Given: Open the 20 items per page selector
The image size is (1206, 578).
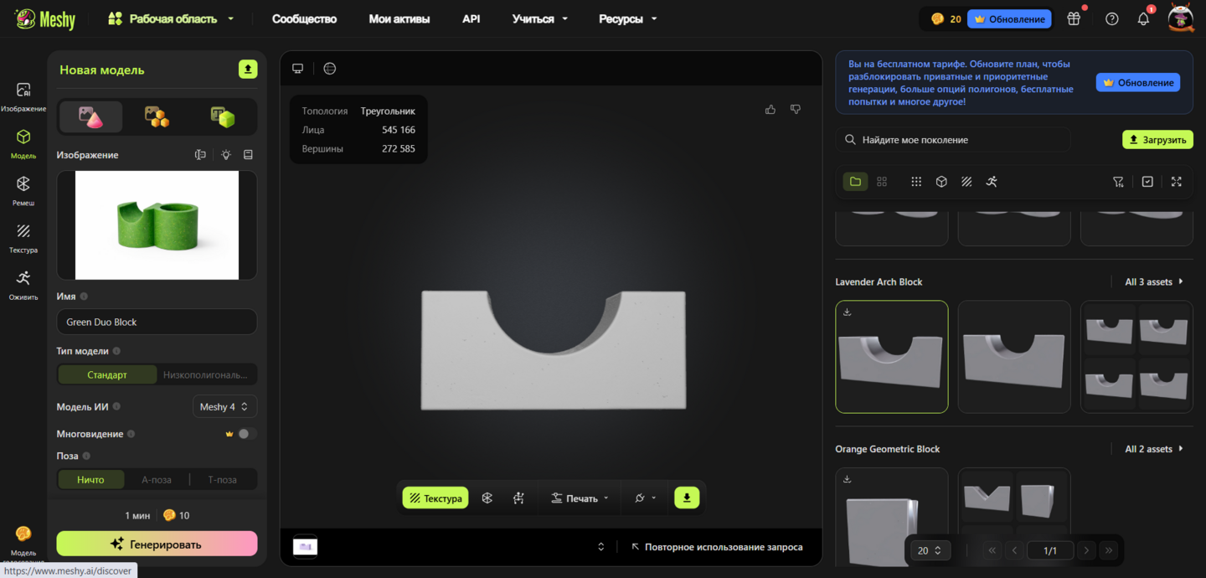Looking at the screenshot, I should pyautogui.click(x=930, y=550).
